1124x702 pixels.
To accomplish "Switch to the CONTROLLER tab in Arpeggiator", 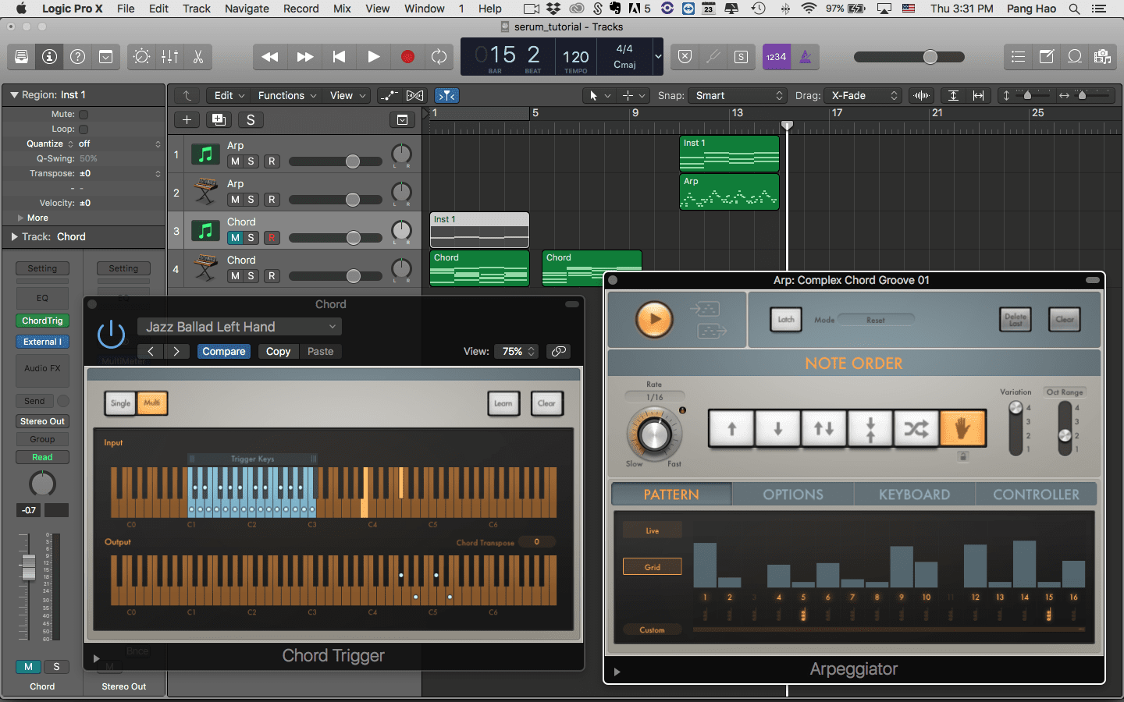I will [x=1036, y=495].
